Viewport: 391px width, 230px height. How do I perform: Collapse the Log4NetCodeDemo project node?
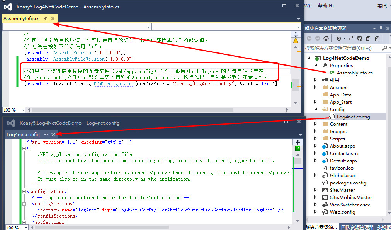(309, 58)
